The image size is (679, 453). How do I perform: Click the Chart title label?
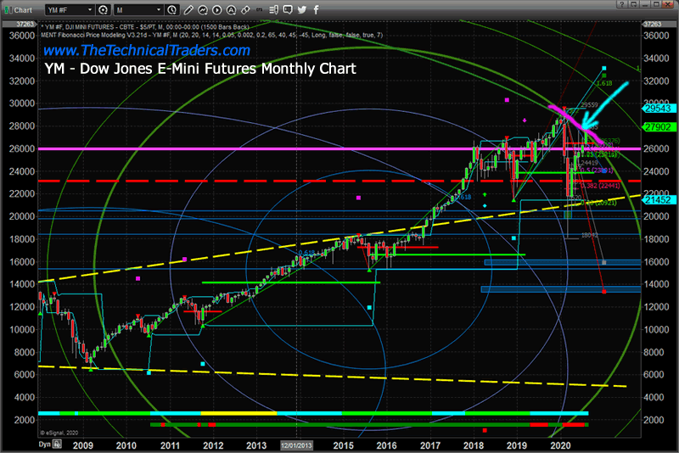pyautogui.click(x=23, y=10)
